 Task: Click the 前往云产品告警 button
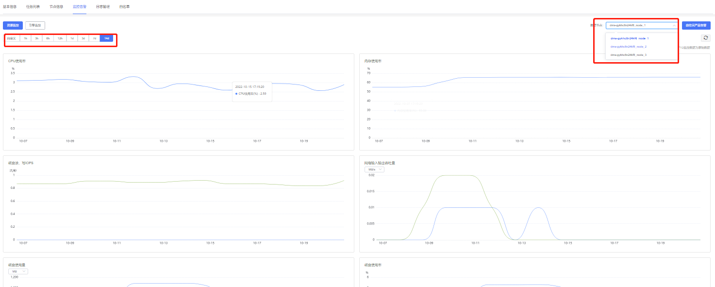pyautogui.click(x=696, y=25)
